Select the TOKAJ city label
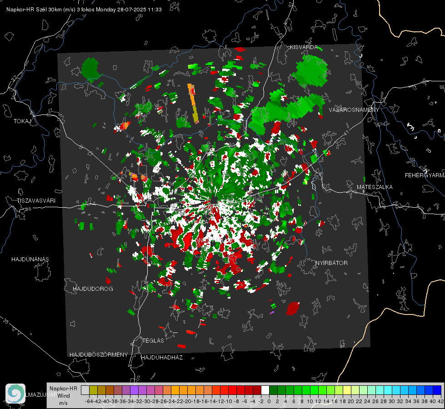Viewport: 445px width, 409px height. point(22,121)
